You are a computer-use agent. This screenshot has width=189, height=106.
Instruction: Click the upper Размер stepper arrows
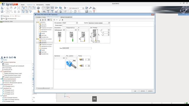point(89,59)
